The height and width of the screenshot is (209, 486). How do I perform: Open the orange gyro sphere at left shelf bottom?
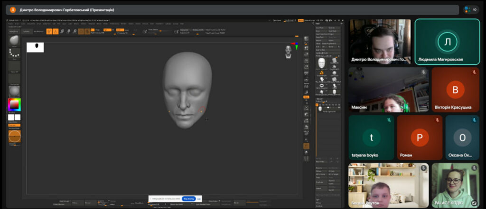coord(14,137)
